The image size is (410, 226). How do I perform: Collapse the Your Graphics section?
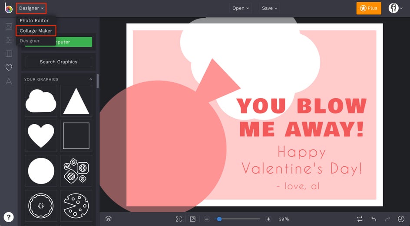(91, 79)
